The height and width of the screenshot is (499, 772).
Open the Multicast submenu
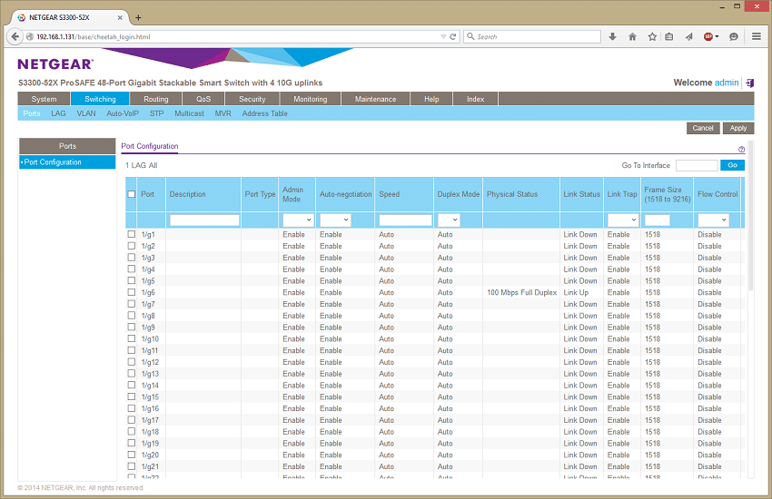(189, 113)
